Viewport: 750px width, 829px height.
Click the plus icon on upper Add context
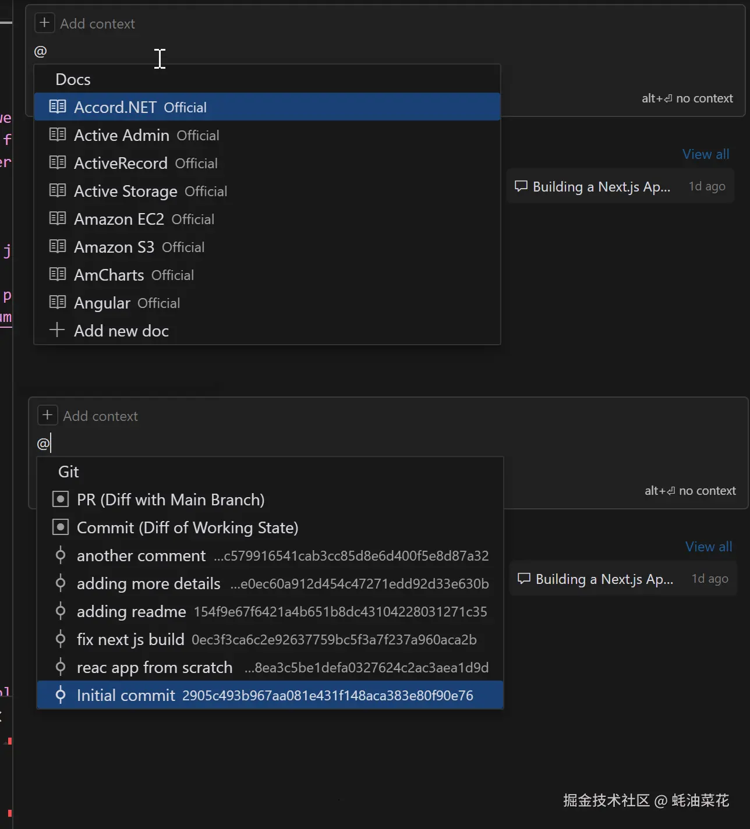[x=44, y=22]
